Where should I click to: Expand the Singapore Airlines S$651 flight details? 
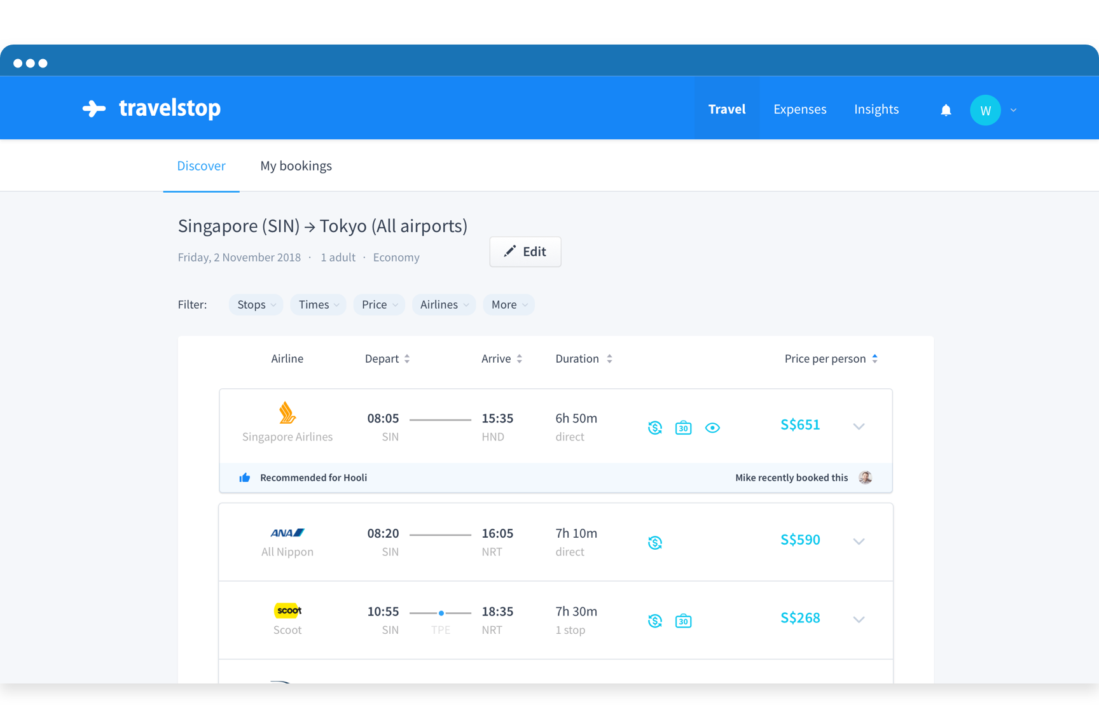coord(859,426)
